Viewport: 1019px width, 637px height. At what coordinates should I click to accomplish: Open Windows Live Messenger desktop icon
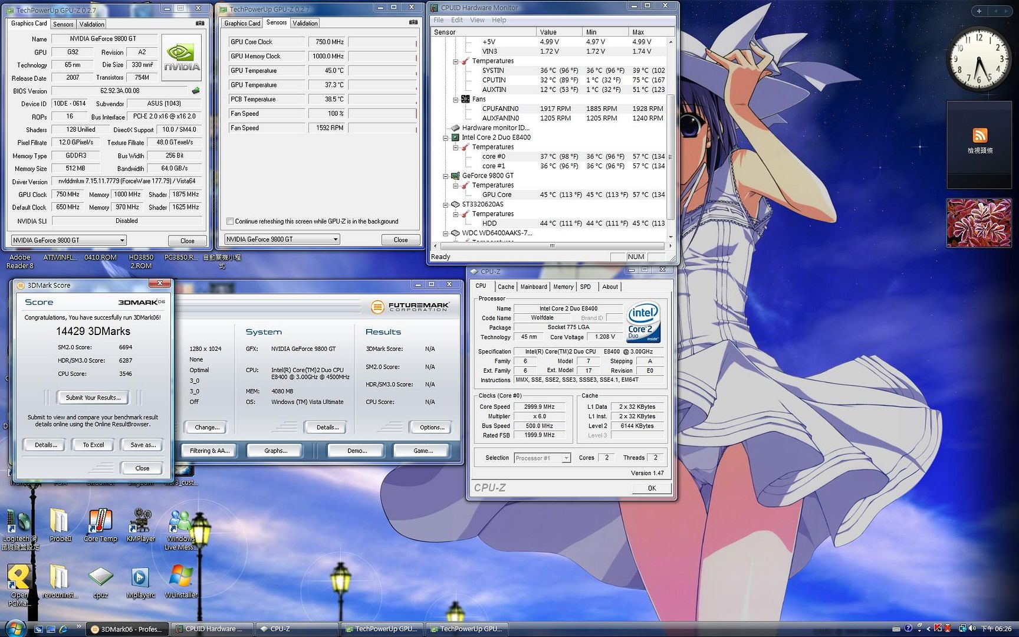click(x=180, y=530)
